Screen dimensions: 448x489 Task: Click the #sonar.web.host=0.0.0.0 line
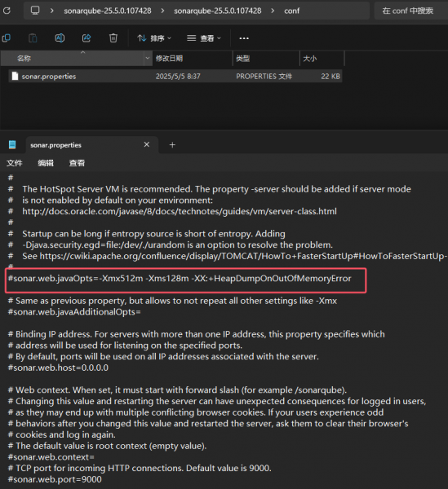(58, 368)
